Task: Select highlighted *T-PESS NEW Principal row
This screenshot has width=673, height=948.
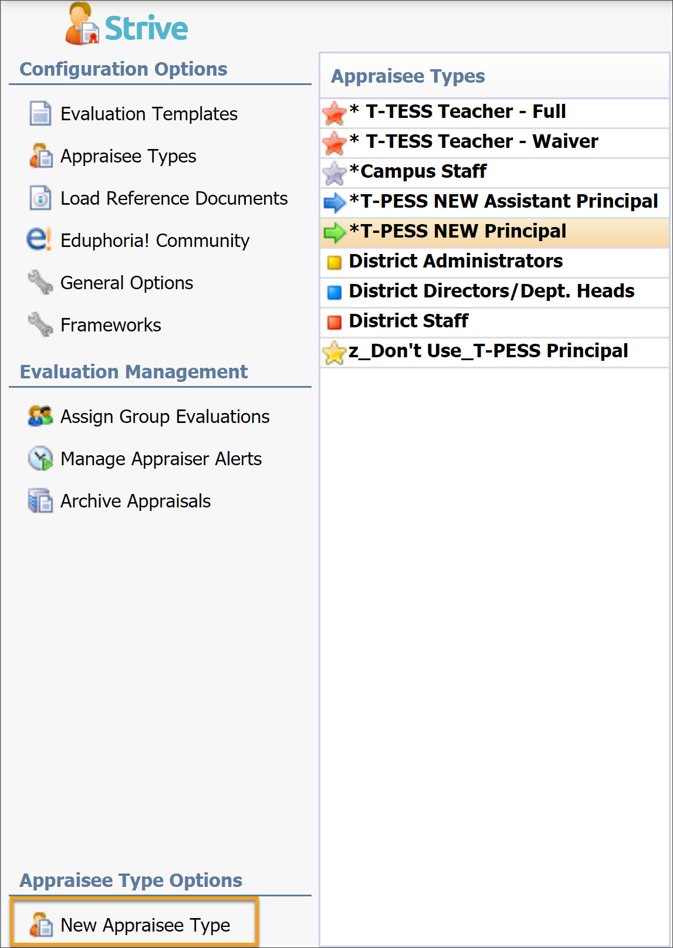Action: [x=495, y=232]
